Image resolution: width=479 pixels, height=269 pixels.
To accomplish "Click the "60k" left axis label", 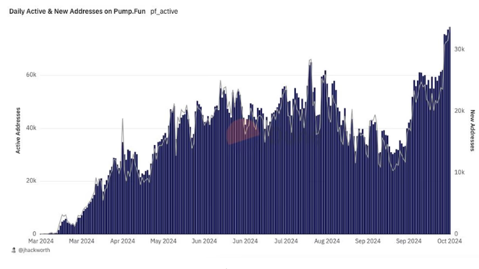I will pyautogui.click(x=31, y=75).
